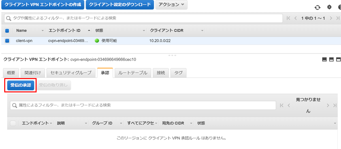The height and width of the screenshot is (149, 341).
Task: Click クライアント設定のダウンロード button
Action: click(120, 5)
